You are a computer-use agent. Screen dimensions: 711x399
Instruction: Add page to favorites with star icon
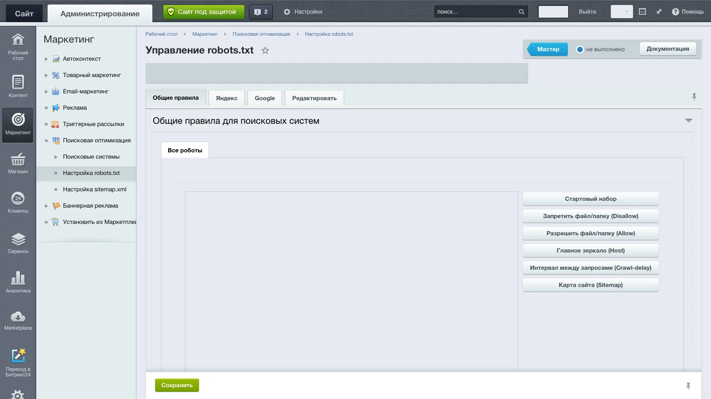click(265, 50)
